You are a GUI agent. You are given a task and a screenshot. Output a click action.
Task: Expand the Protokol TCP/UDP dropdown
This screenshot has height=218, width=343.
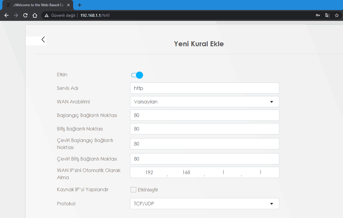click(x=204, y=204)
